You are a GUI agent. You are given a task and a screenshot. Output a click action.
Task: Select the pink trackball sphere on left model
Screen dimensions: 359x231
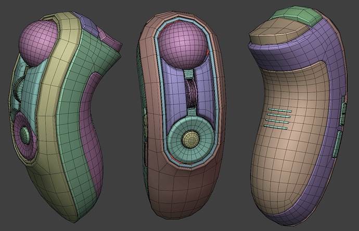[38, 43]
